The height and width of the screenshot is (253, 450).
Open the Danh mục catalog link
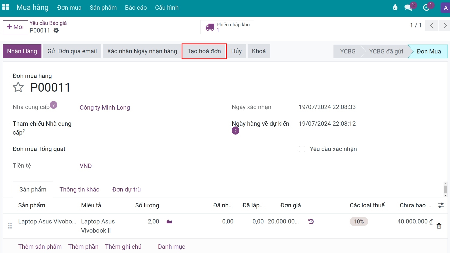coord(172,247)
